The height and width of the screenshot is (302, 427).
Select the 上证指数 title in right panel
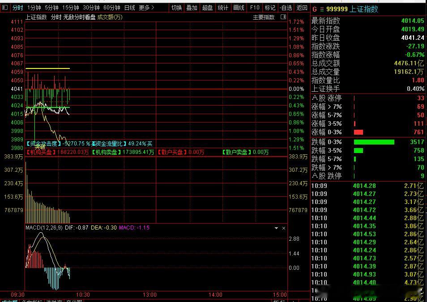363,9
